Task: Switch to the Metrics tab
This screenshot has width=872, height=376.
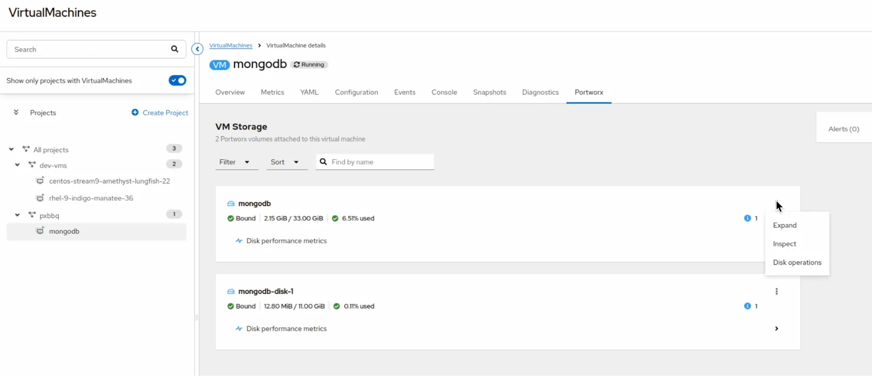Action: 272,92
